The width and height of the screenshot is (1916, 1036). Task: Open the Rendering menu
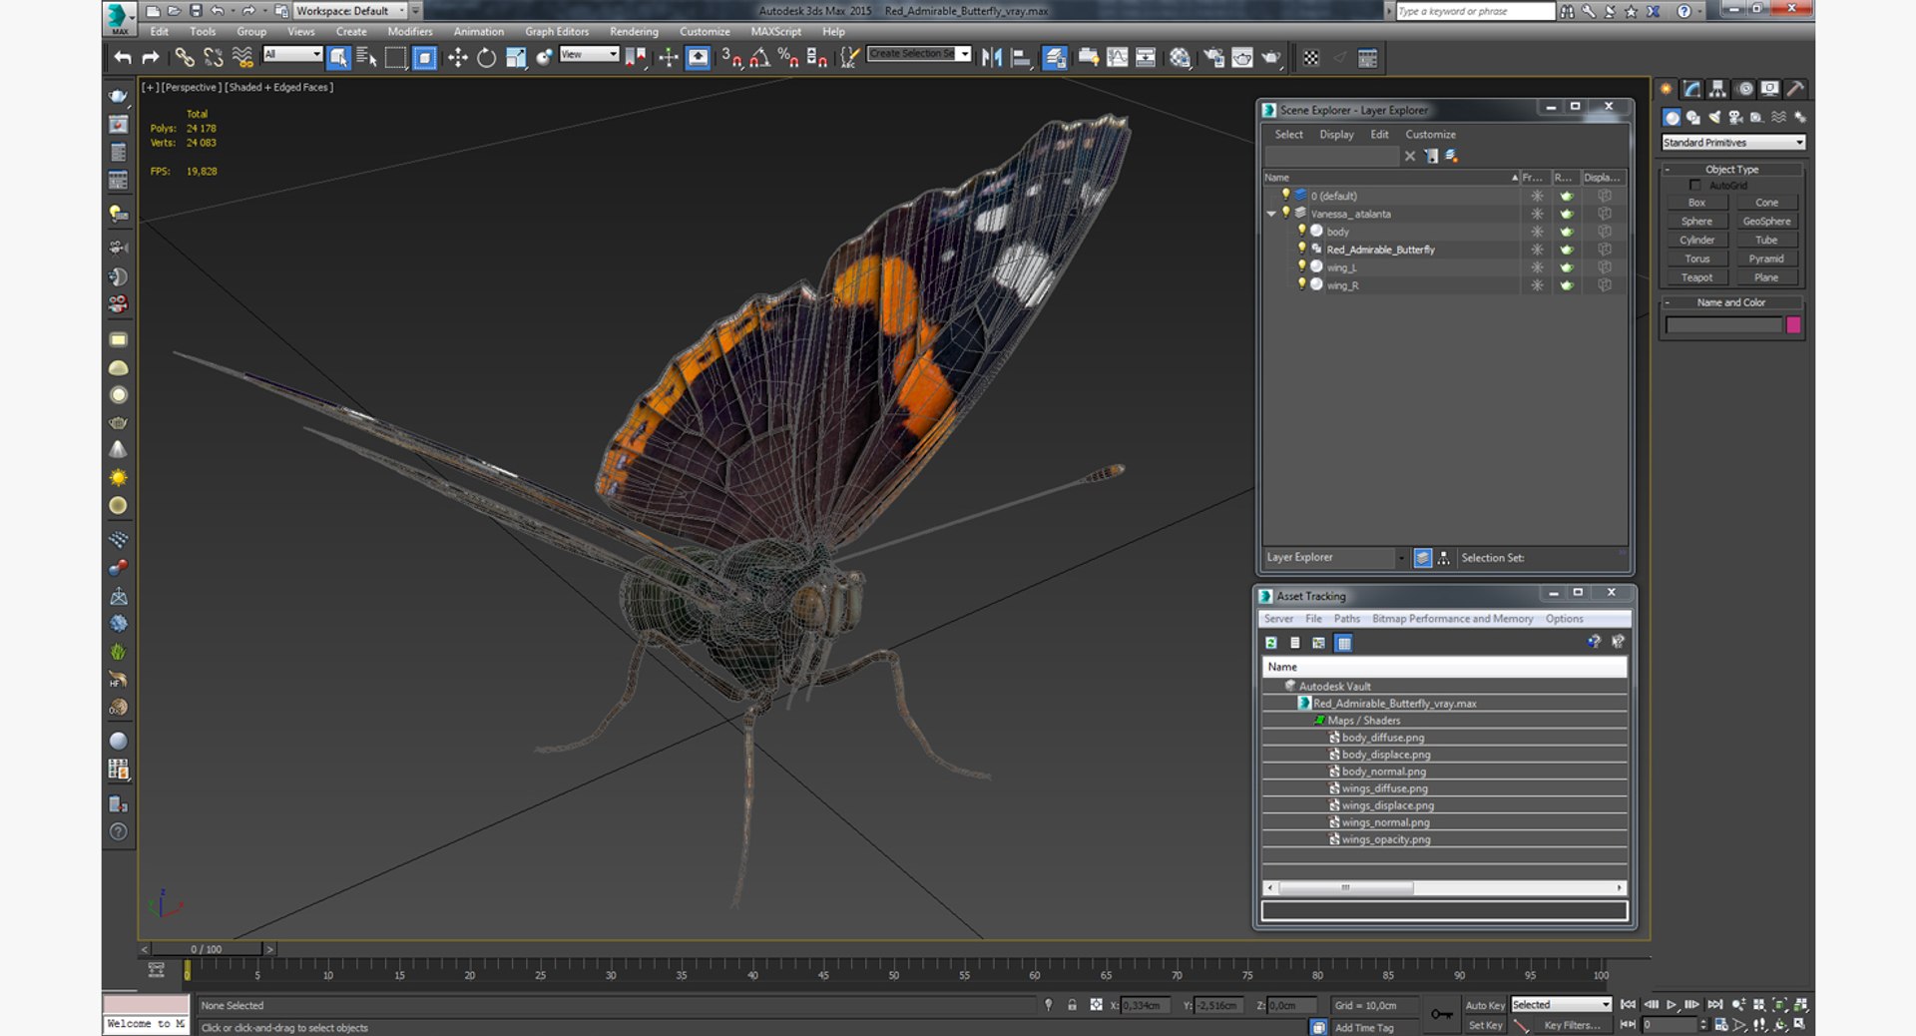[634, 32]
